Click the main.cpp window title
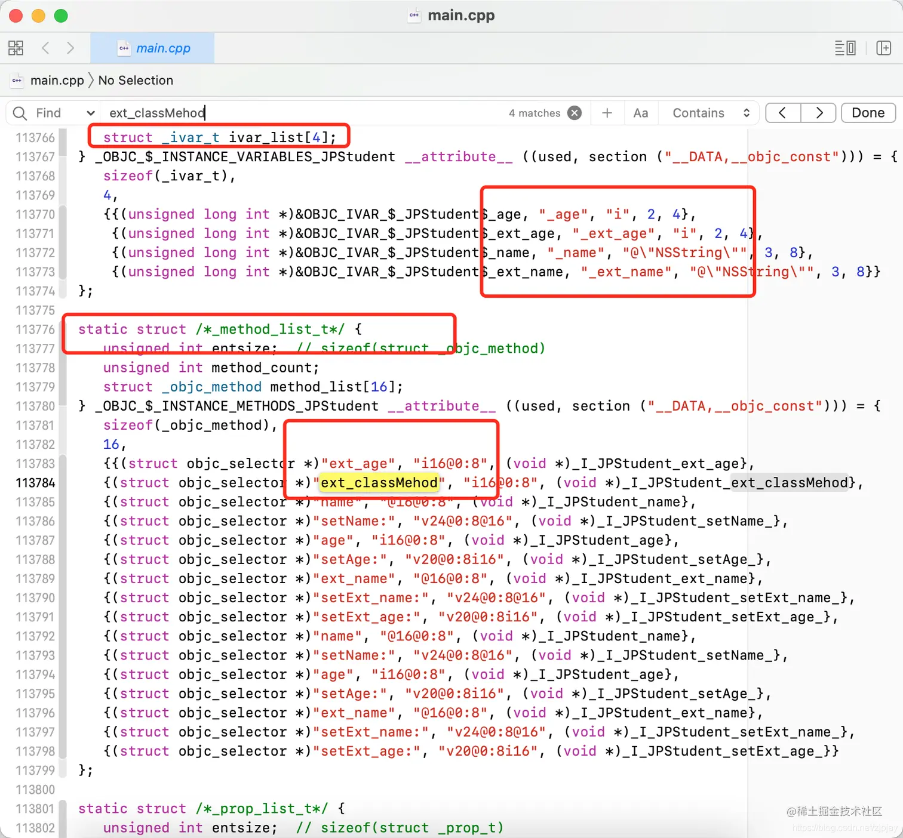This screenshot has height=838, width=903. point(461,16)
